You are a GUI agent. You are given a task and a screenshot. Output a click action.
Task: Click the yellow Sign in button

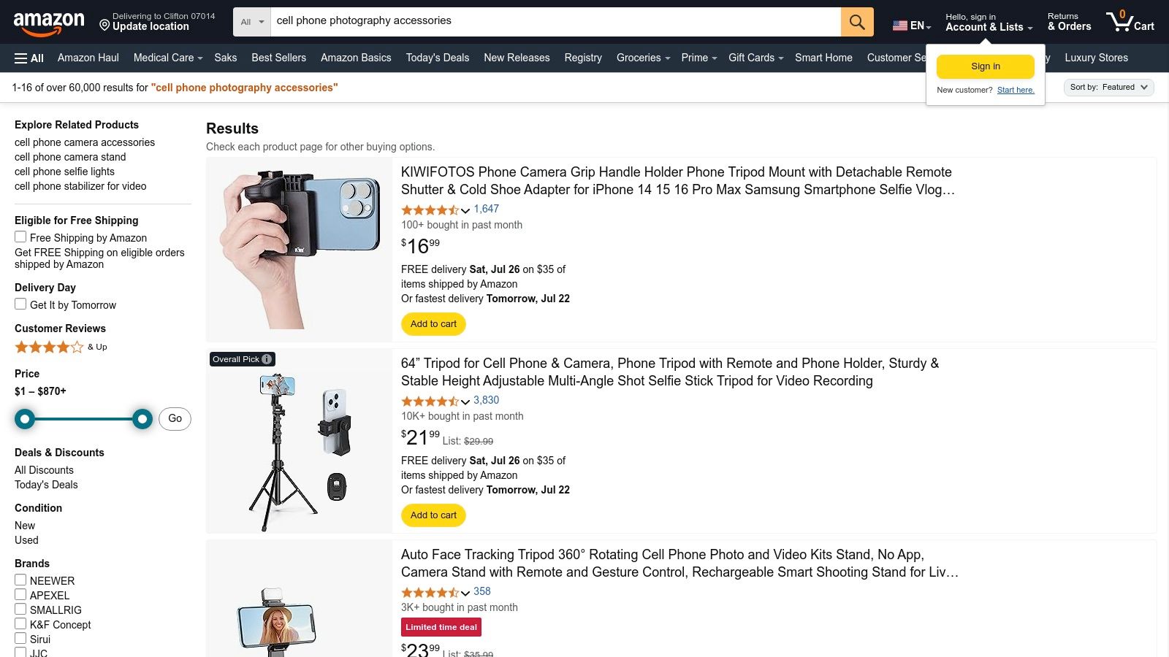(x=985, y=66)
